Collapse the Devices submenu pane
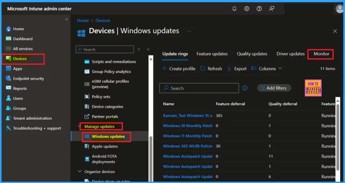The height and width of the screenshot is (183, 345). pos(148,49)
